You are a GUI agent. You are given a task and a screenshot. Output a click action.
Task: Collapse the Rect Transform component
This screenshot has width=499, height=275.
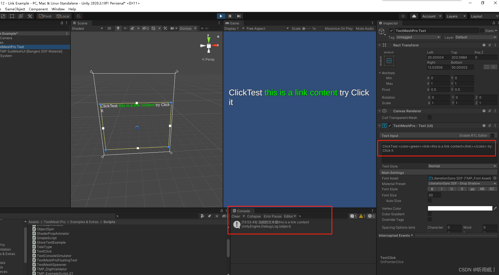coord(380,45)
